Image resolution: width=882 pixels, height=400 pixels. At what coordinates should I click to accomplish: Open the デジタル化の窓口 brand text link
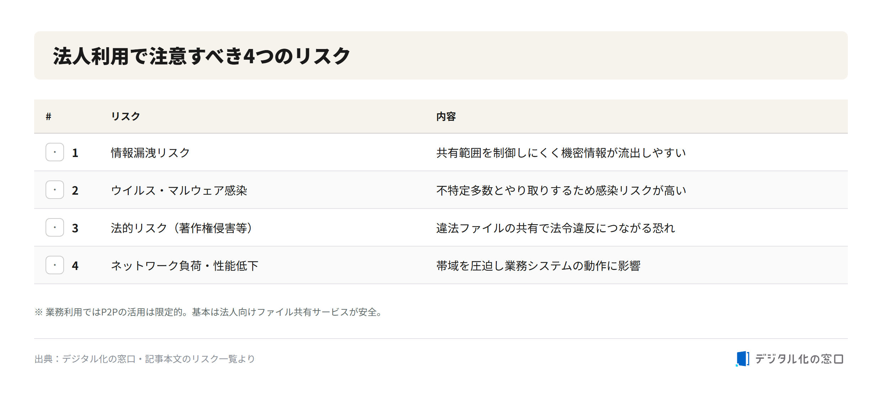pos(799,359)
